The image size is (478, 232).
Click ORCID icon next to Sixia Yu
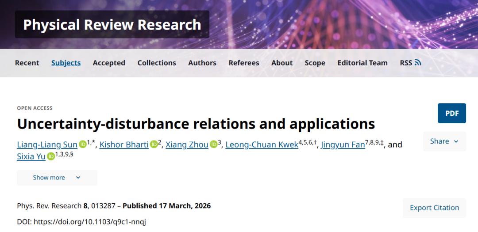coord(51,156)
